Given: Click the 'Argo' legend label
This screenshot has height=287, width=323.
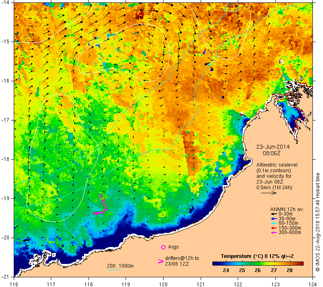Looking at the screenshot, I should (173, 247).
